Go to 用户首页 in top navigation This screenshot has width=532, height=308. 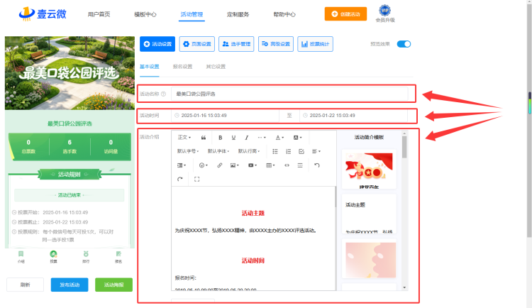pos(99,15)
